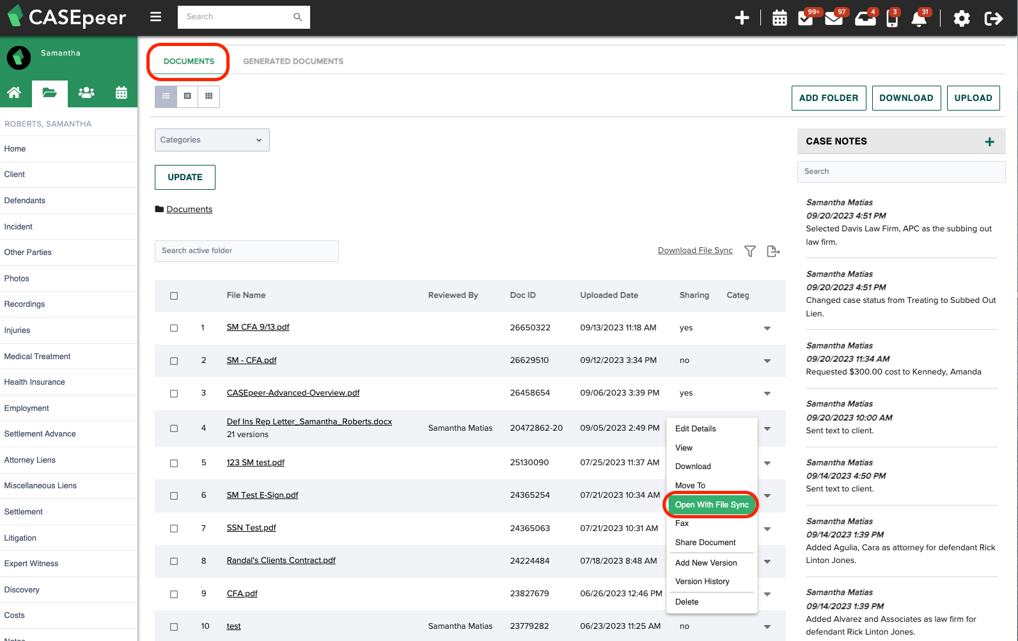Image resolution: width=1018 pixels, height=641 pixels.
Task: Open the Categories dropdown
Action: coord(212,140)
